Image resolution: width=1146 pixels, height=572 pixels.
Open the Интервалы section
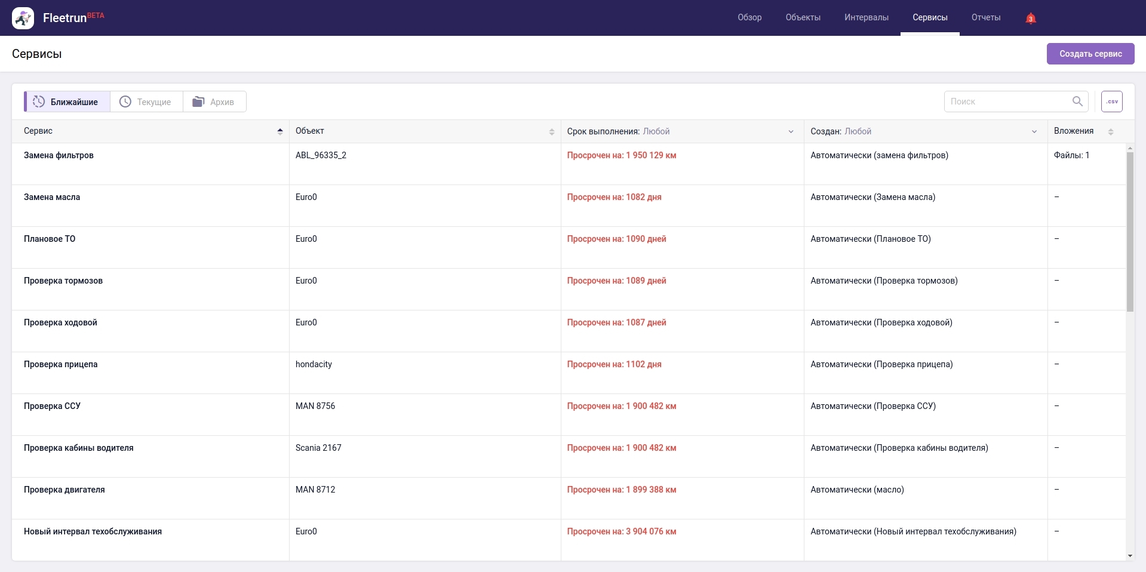(866, 17)
